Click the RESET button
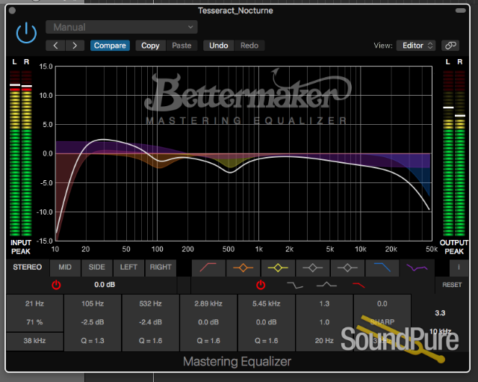Image resolution: width=478 pixels, height=382 pixels. [452, 285]
